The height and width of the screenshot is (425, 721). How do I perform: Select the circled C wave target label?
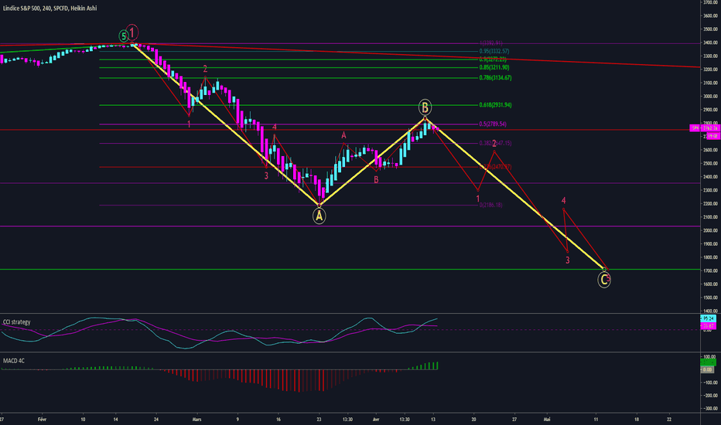[x=603, y=280]
